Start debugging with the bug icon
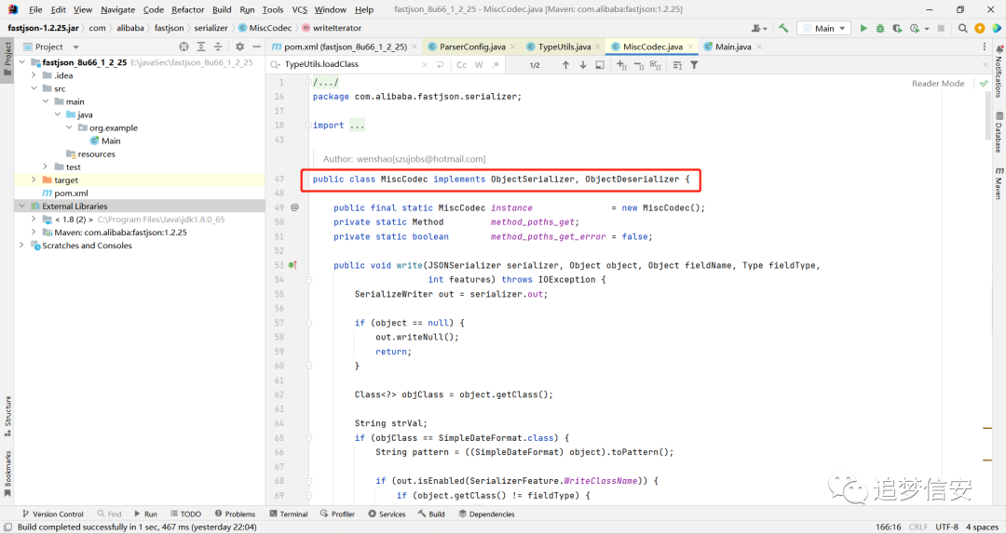The width and height of the screenshot is (1006, 534). coord(880,28)
